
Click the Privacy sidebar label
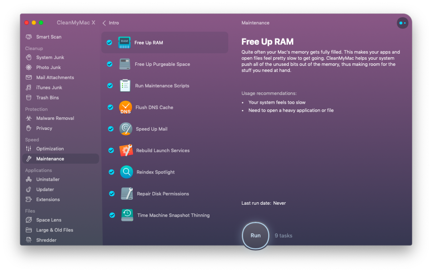(44, 128)
